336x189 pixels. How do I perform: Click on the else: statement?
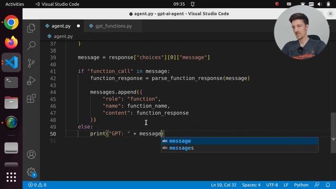tap(85, 127)
